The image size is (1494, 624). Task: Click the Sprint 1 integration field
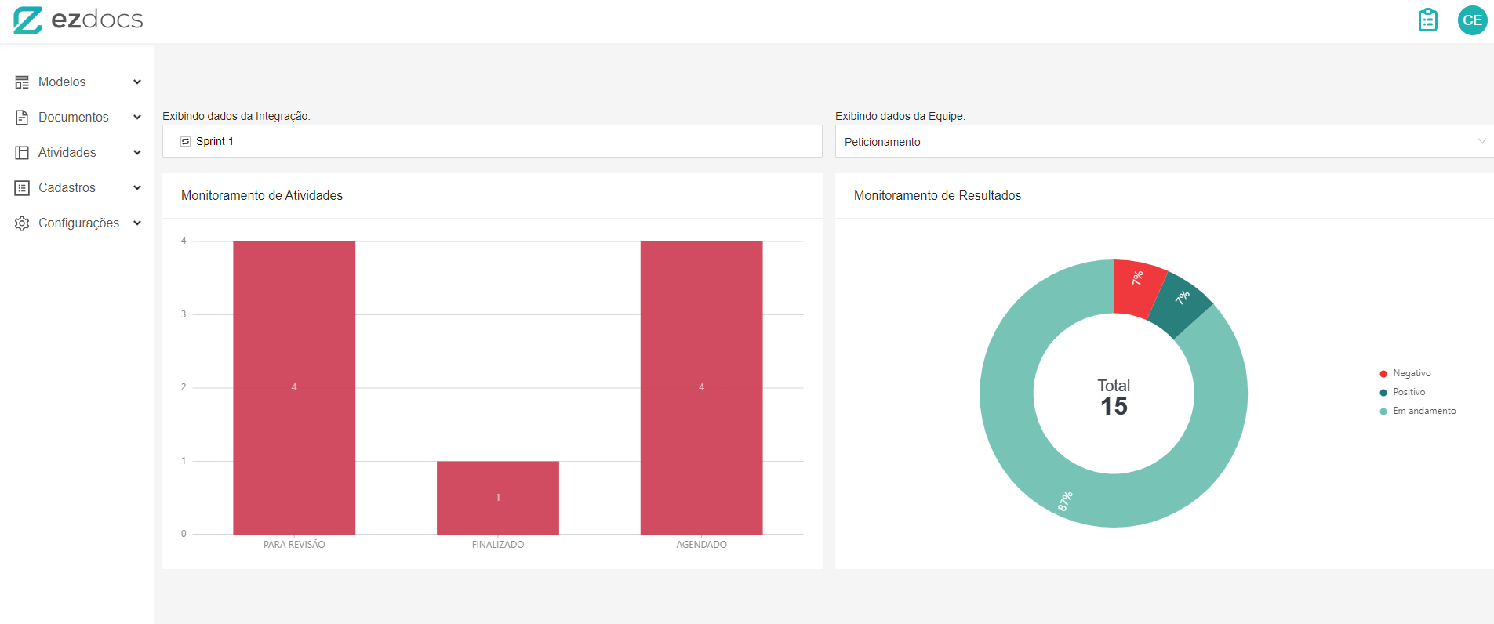click(492, 142)
